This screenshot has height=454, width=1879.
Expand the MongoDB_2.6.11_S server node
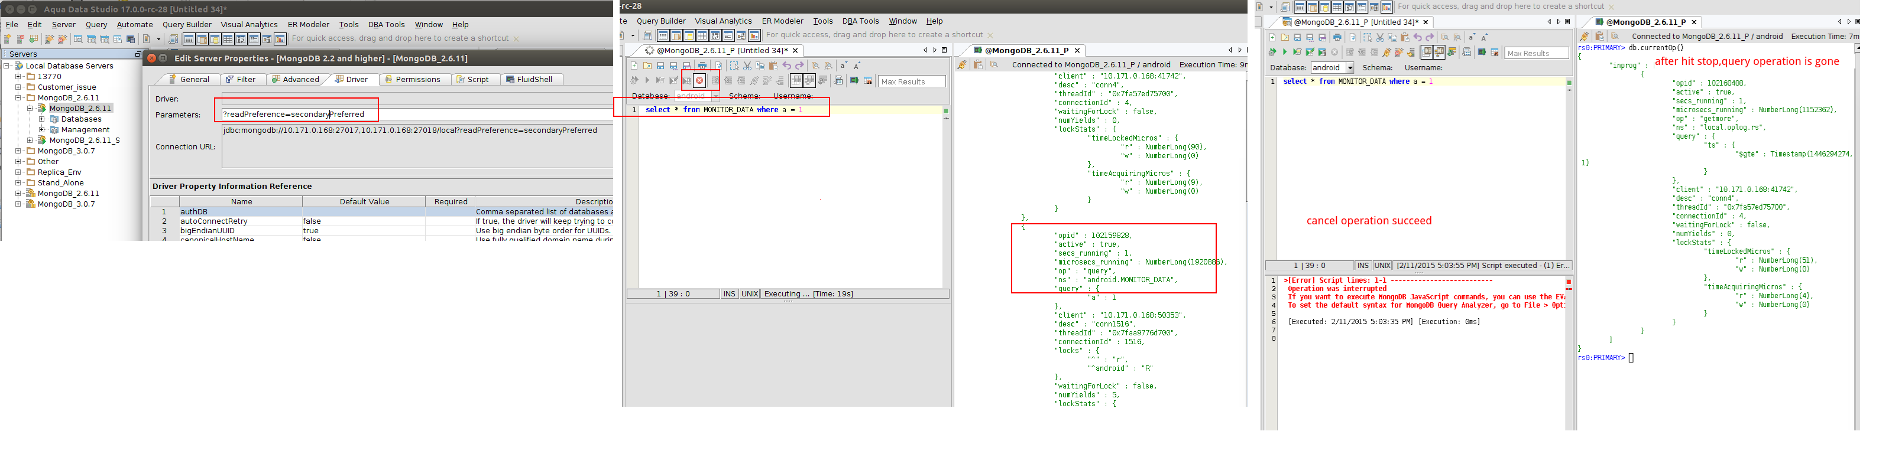click(30, 140)
